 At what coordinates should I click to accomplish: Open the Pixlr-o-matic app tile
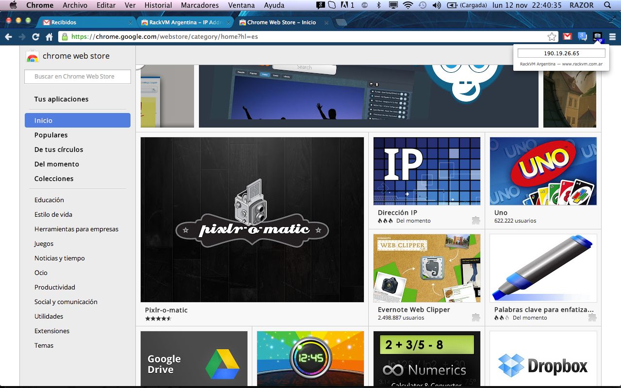(x=252, y=220)
